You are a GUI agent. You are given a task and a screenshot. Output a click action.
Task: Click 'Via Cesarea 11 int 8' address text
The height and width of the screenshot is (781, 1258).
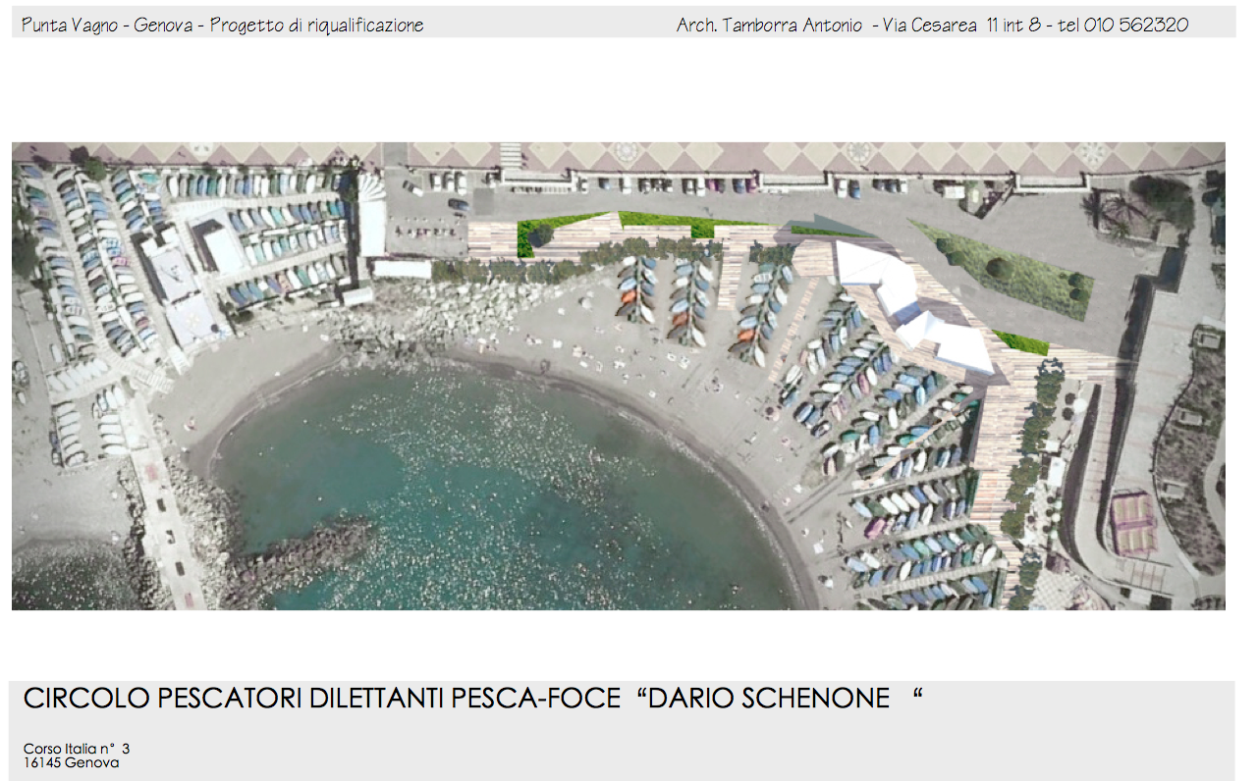[961, 25]
